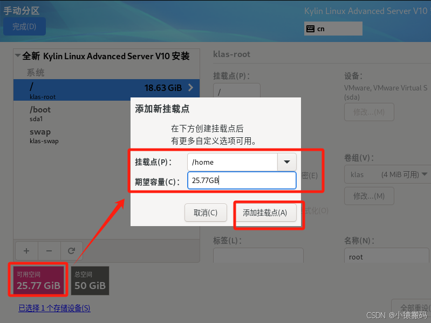Collapse the Kylin Linux installation tree
Image resolution: width=431 pixels, height=323 pixels.
click(18, 55)
